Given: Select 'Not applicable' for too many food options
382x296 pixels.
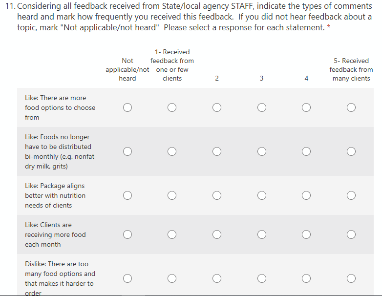Looking at the screenshot, I should 127,278.
